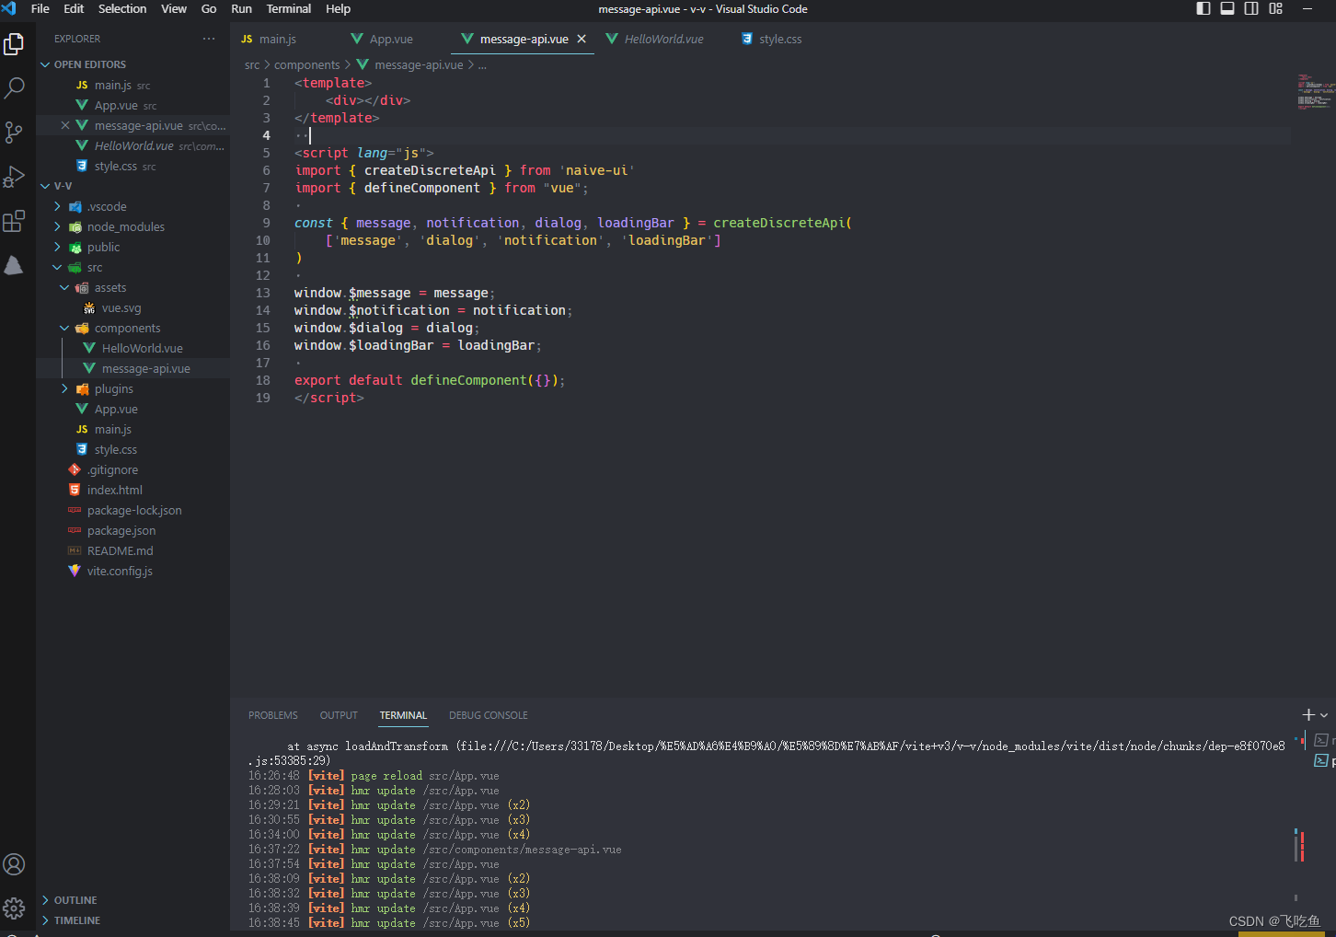
Task: Click the editor minimap preview
Action: coord(1315,92)
